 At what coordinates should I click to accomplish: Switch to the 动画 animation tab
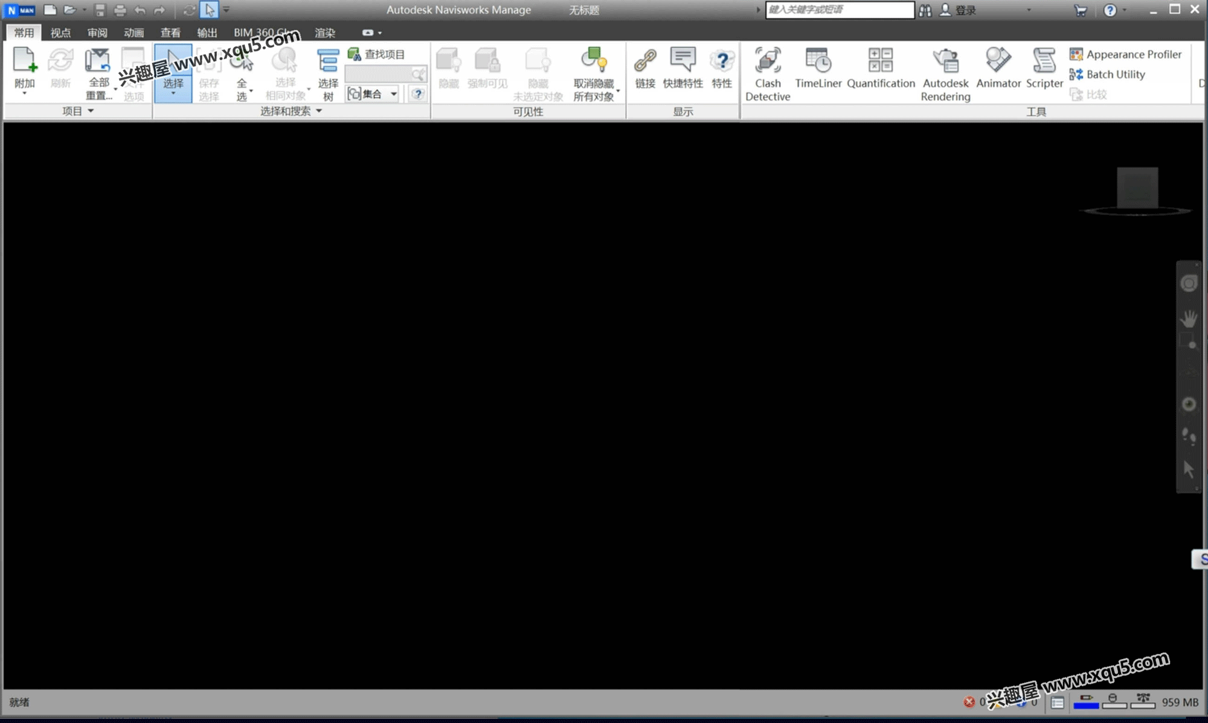point(133,33)
